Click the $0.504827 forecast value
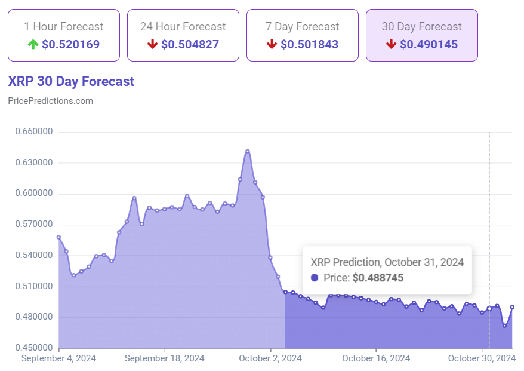524x371 pixels. click(190, 44)
